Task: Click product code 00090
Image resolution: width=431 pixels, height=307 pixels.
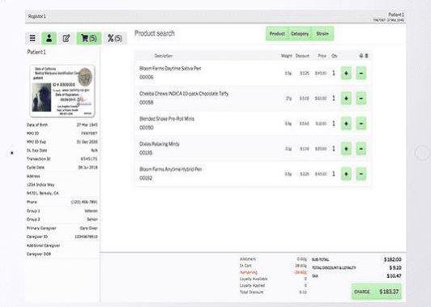Action: point(146,128)
